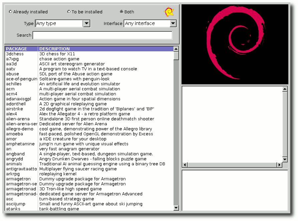Click the details pane vertical scrollbar
This screenshot has height=221, width=298.
285,124
